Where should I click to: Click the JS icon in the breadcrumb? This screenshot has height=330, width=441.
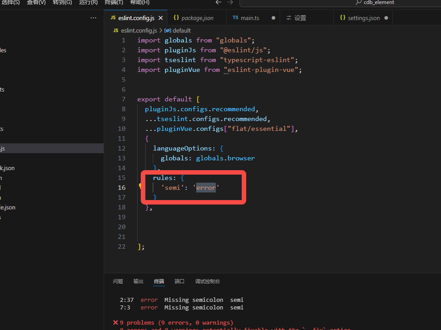click(x=116, y=30)
